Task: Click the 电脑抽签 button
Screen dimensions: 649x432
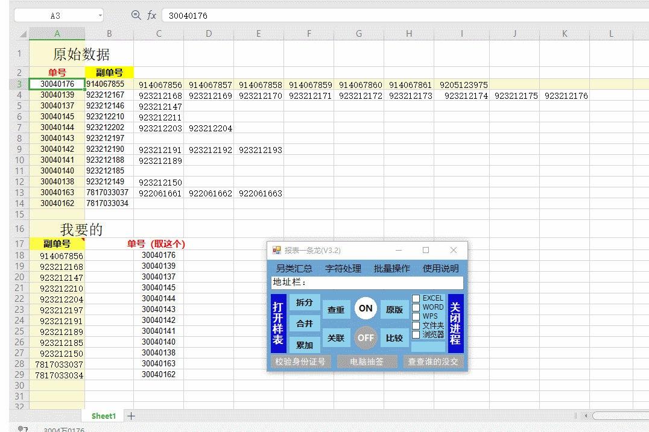Action: click(x=367, y=362)
